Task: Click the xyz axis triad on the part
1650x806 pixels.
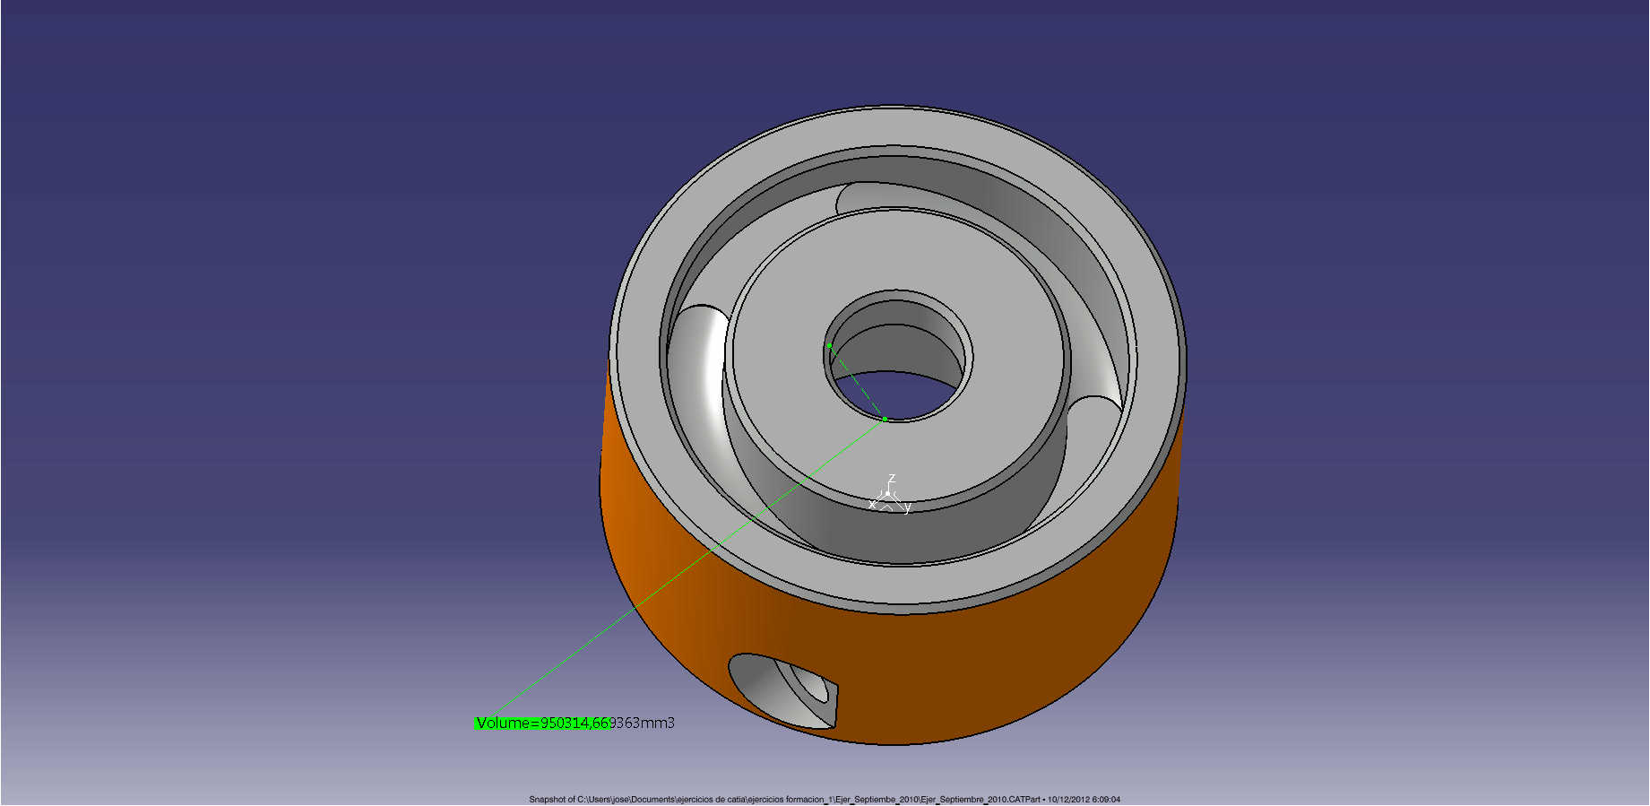Action: point(890,494)
